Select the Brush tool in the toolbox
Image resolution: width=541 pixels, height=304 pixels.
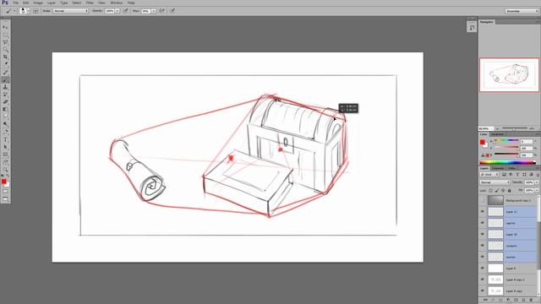(5, 80)
